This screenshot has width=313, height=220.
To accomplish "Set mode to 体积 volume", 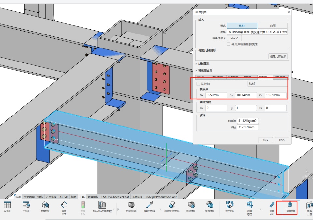I will click(242, 26).
